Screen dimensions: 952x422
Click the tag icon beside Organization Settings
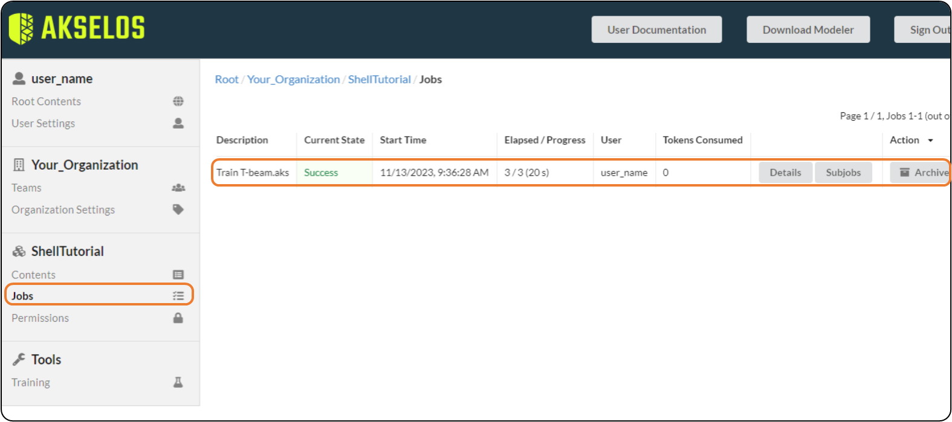pos(178,209)
